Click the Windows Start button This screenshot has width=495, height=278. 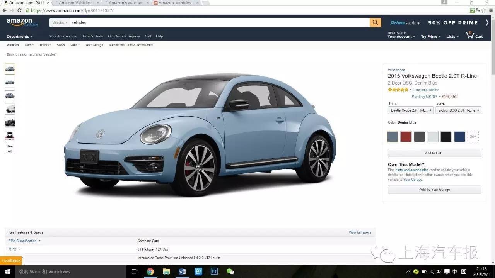pyautogui.click(x=7, y=271)
